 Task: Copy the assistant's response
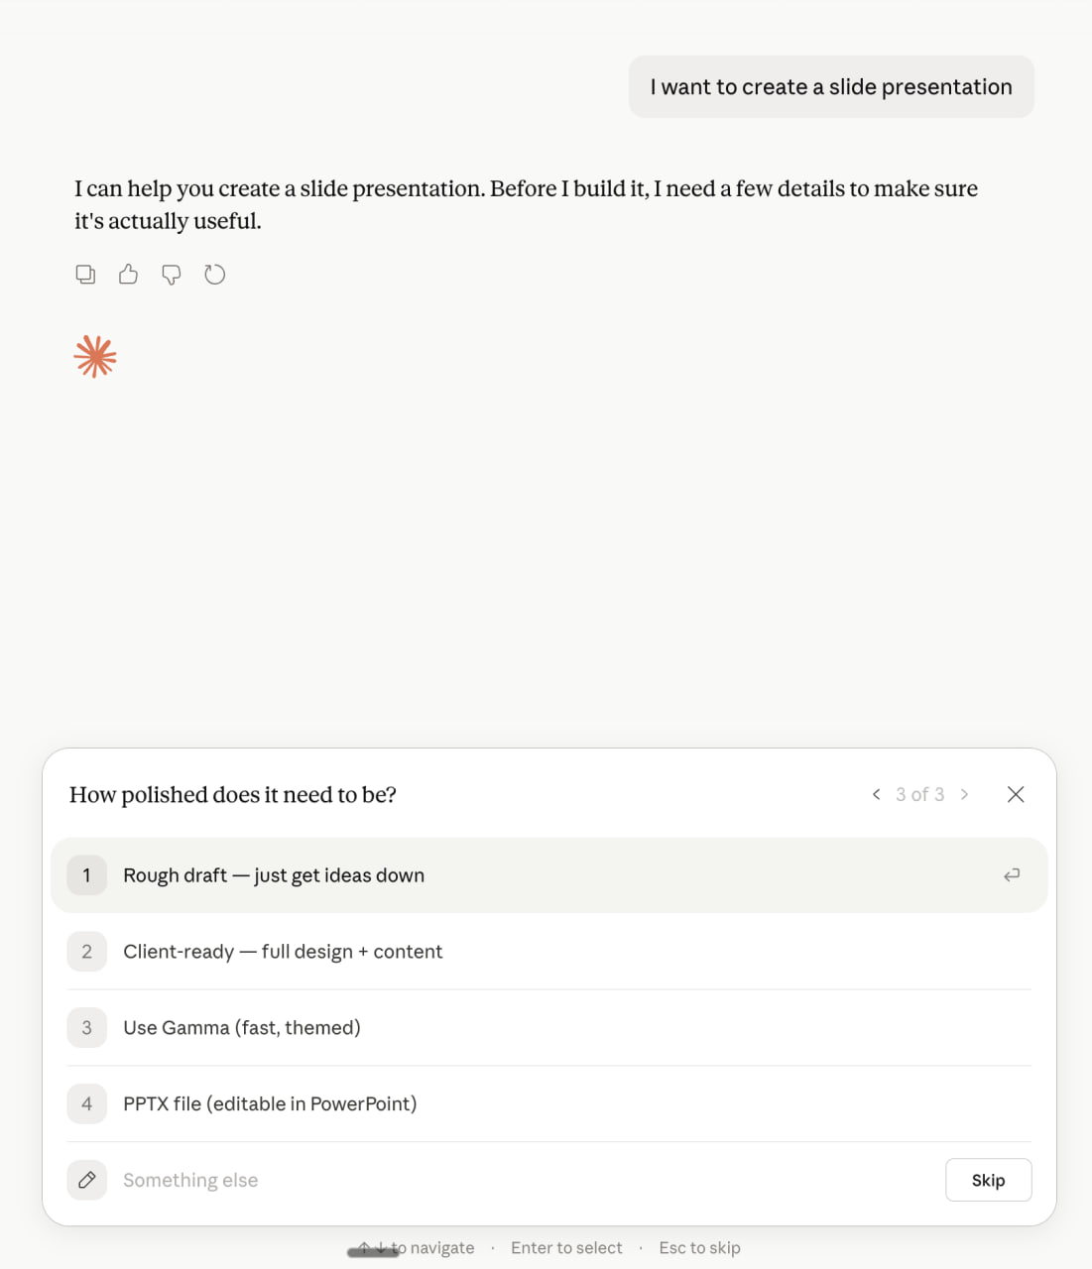[86, 275]
